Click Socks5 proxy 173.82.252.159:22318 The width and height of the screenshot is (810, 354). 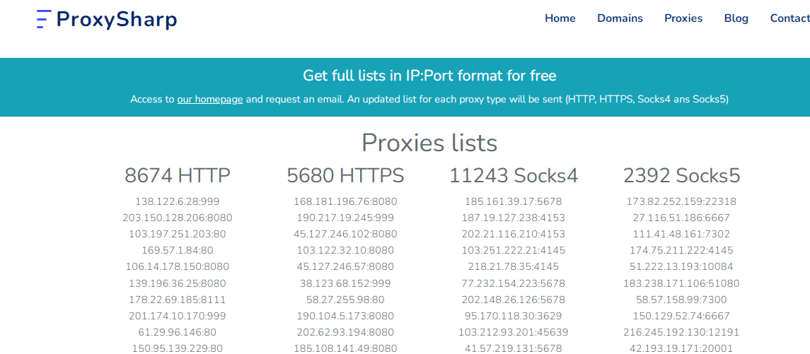coord(682,202)
